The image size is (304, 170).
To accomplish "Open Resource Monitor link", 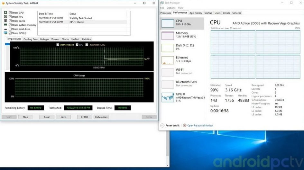I will (200, 125).
